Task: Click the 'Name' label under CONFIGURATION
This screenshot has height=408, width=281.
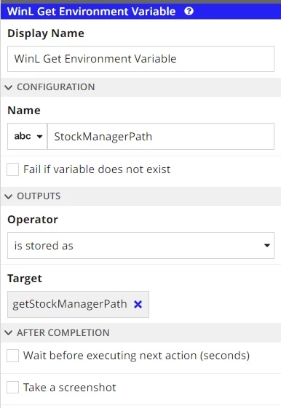Action: click(x=24, y=111)
